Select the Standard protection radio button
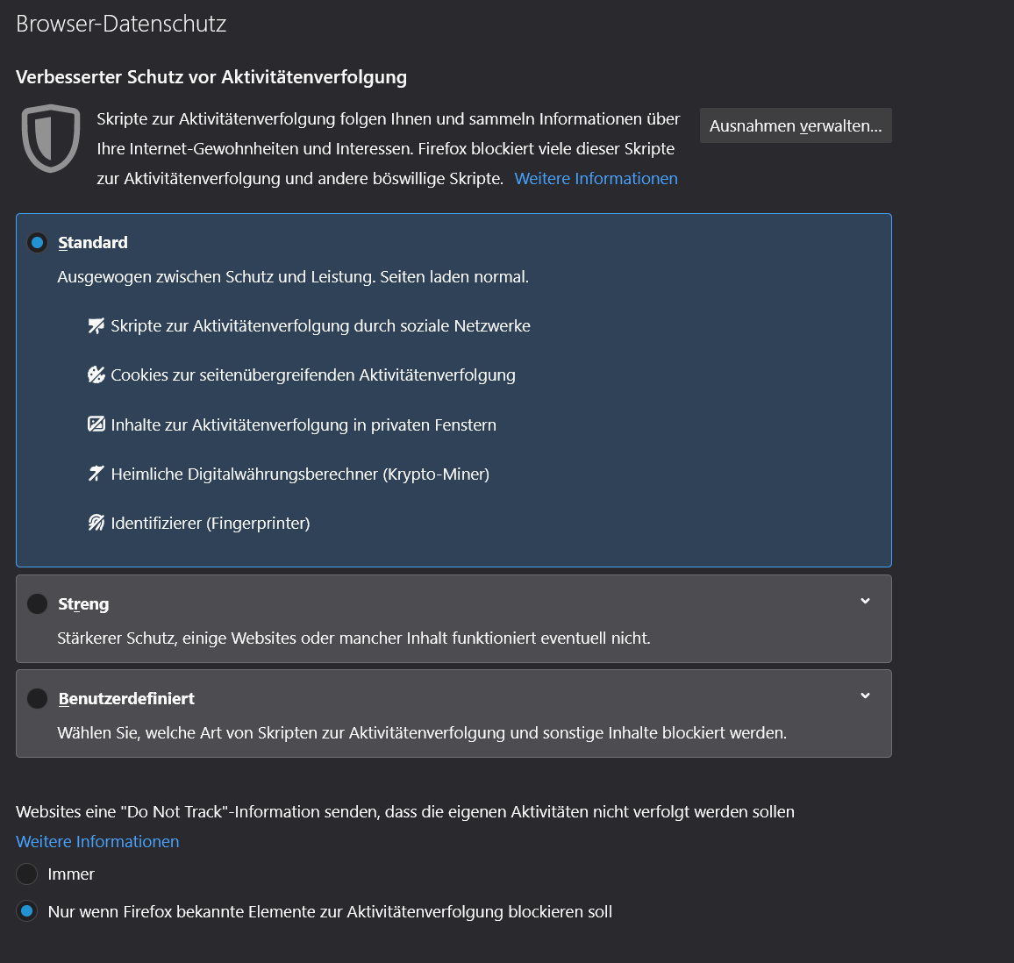The image size is (1014, 963). tap(37, 242)
